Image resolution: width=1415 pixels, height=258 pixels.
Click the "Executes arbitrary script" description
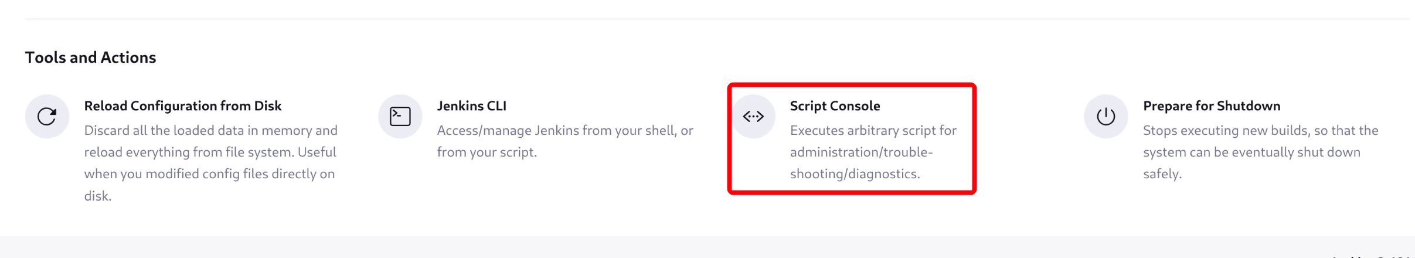coord(873,131)
